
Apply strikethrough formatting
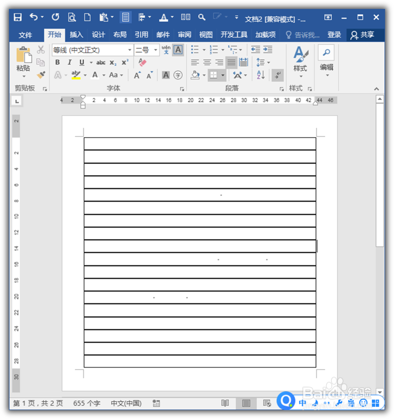coord(101,63)
